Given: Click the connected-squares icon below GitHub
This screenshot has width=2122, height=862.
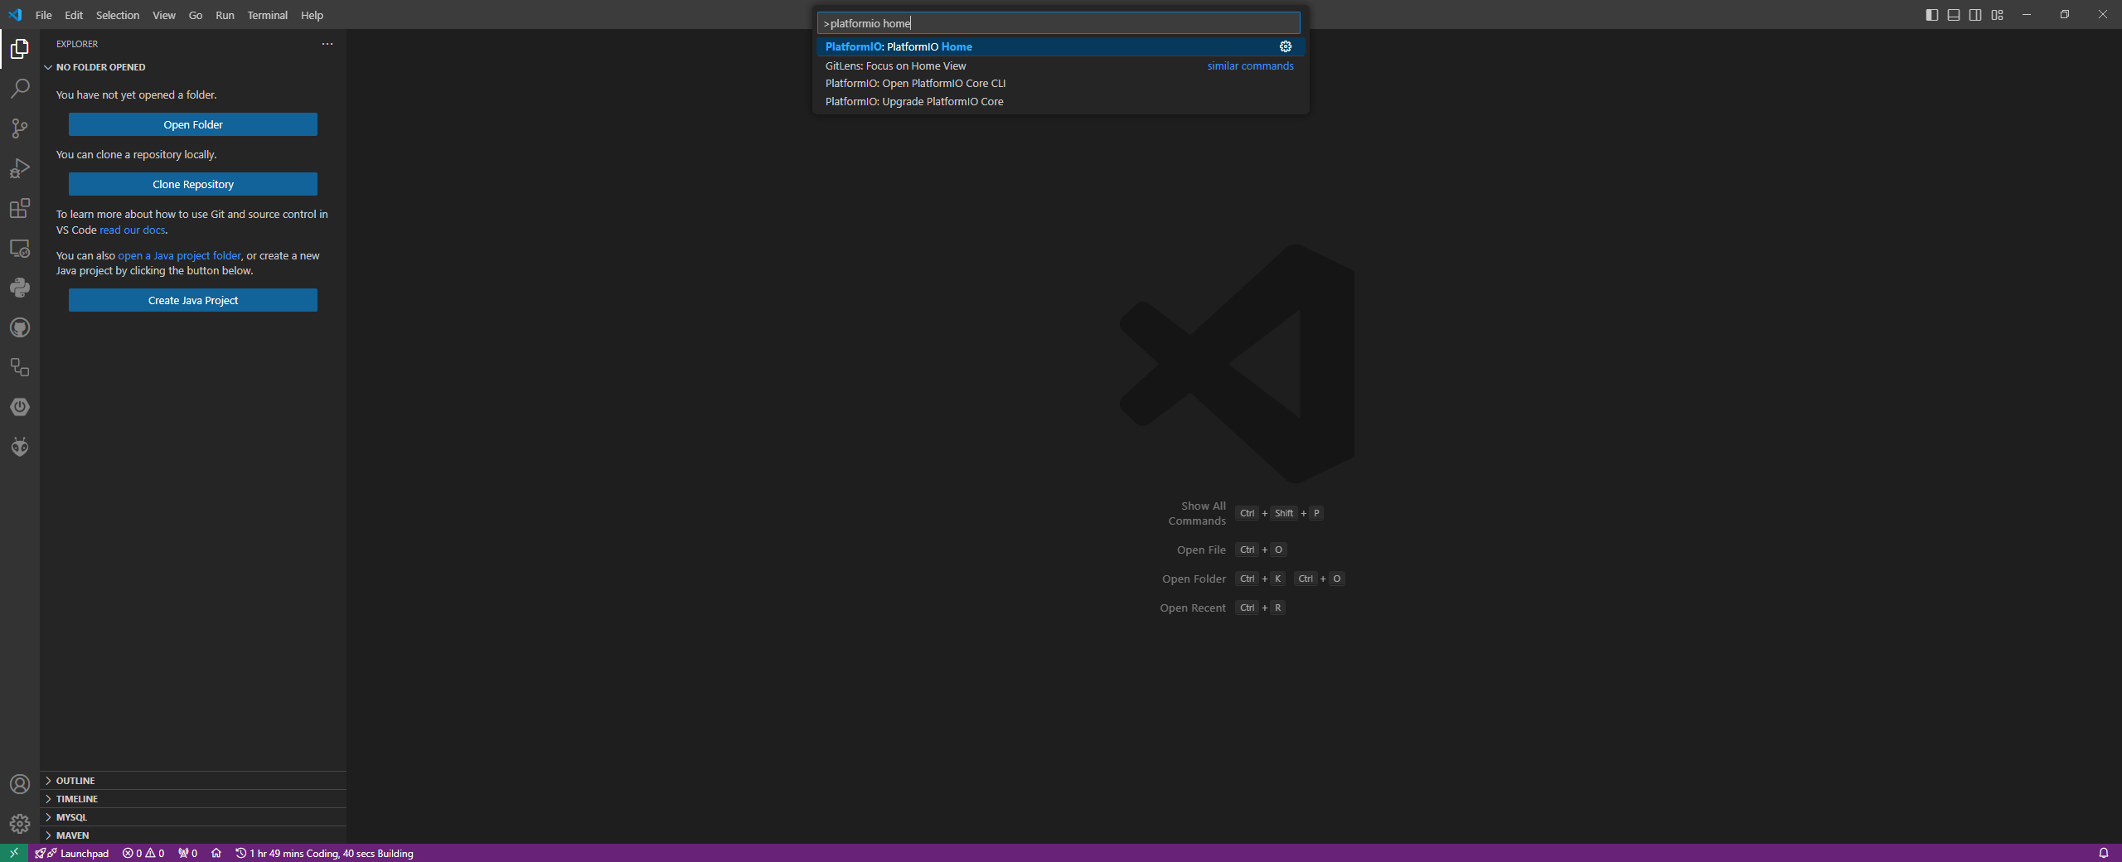Looking at the screenshot, I should (20, 367).
